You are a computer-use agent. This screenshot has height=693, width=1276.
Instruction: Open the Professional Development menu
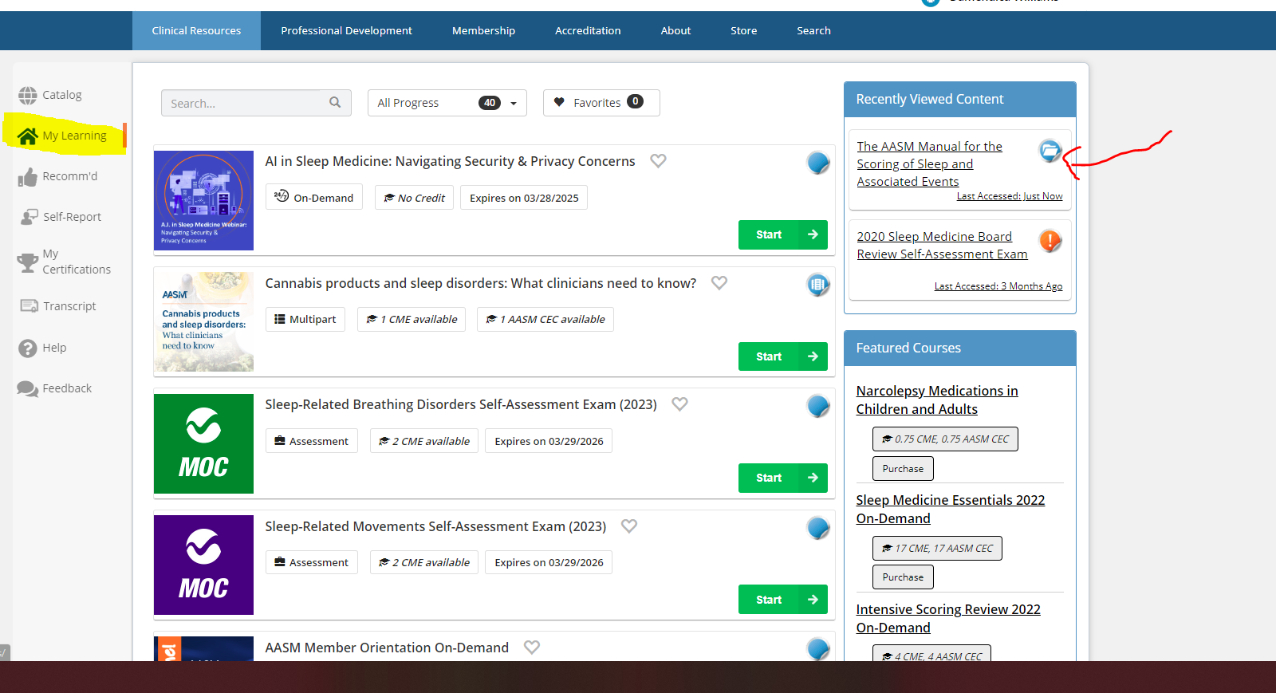point(346,31)
